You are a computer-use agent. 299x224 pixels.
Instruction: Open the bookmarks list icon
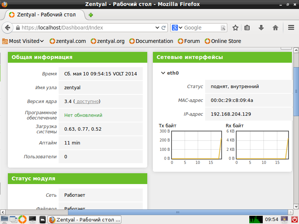[247, 28]
